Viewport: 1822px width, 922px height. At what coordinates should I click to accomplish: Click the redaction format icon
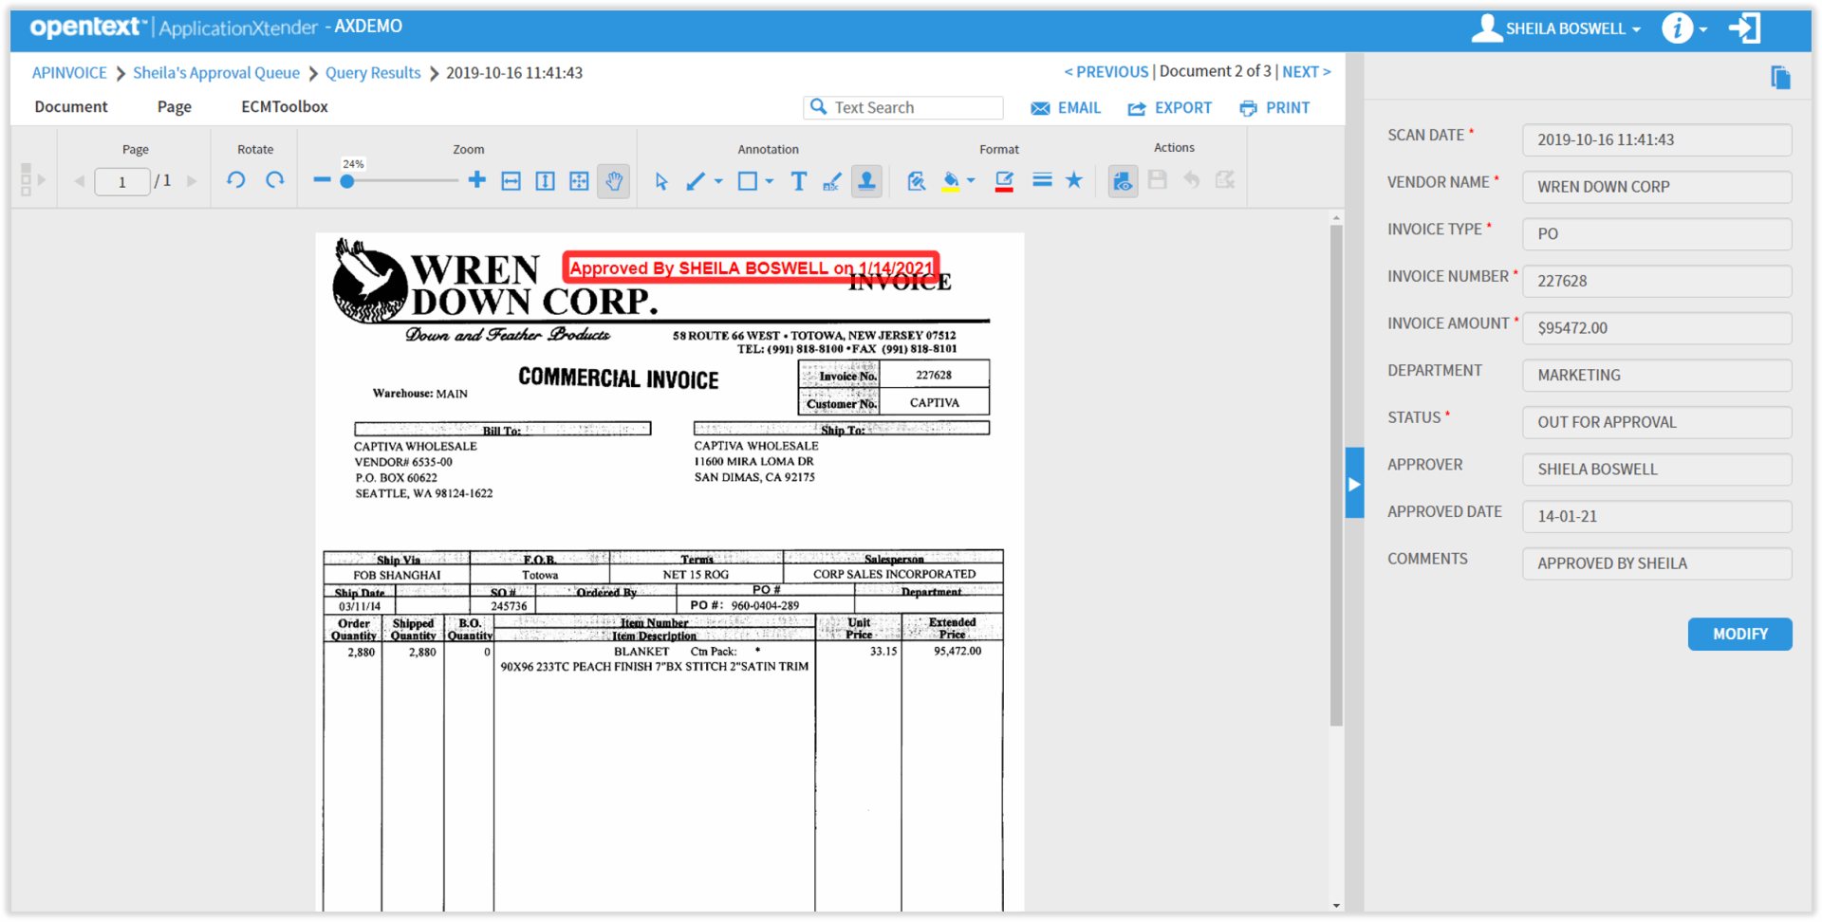[916, 181]
